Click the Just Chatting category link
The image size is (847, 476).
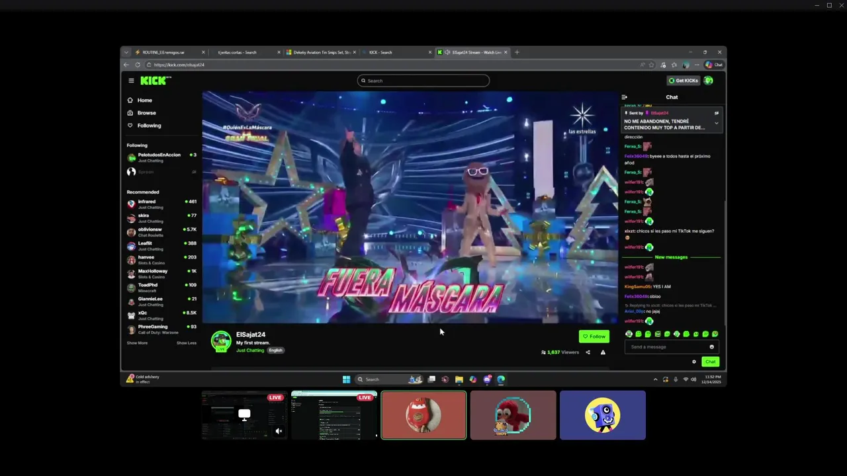click(x=250, y=350)
